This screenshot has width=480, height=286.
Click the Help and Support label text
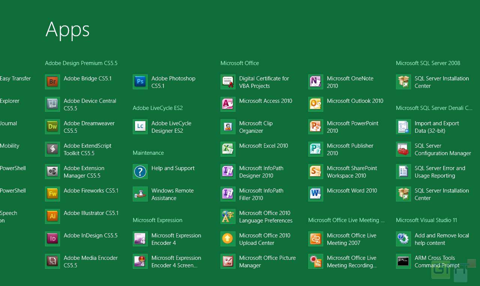point(173,168)
